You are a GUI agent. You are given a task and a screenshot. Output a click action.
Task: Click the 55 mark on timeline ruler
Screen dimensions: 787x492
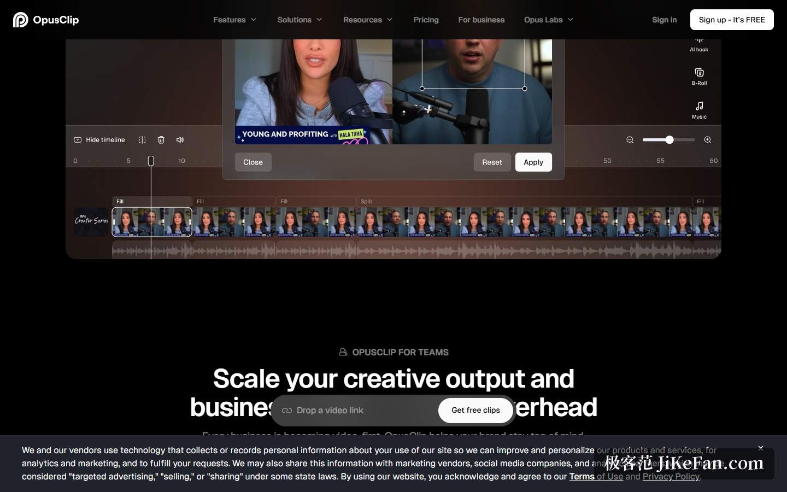pos(660,161)
